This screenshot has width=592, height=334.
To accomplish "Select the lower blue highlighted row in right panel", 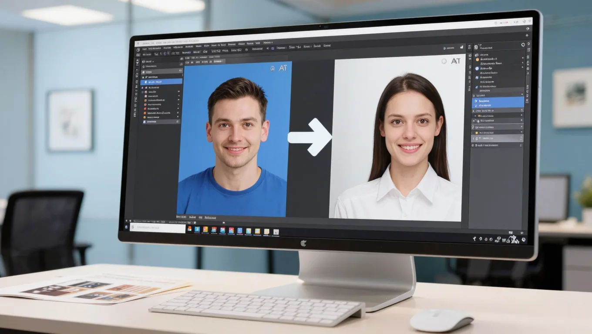I will [x=499, y=105].
